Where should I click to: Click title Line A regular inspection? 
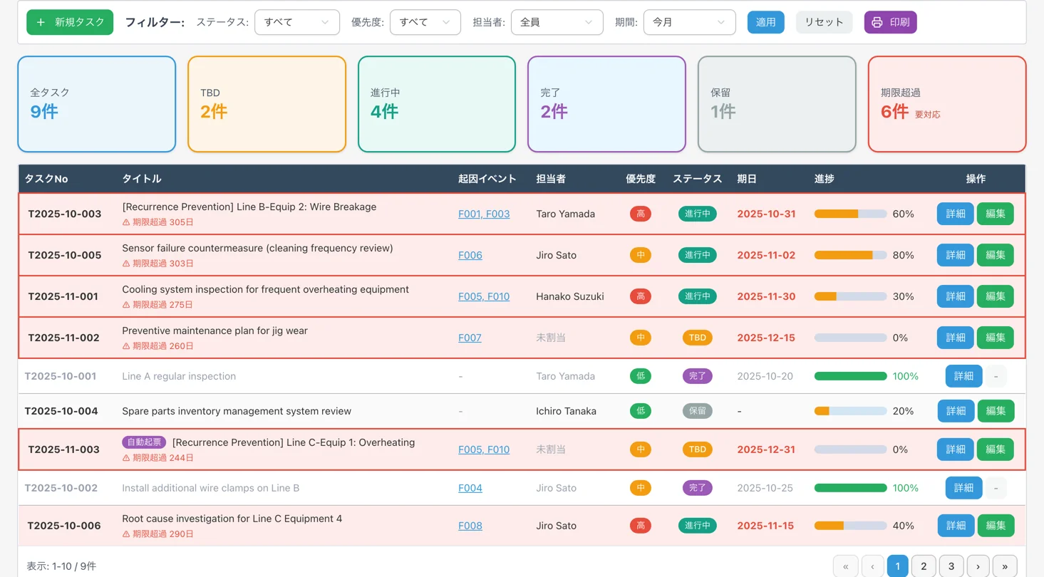(x=179, y=376)
